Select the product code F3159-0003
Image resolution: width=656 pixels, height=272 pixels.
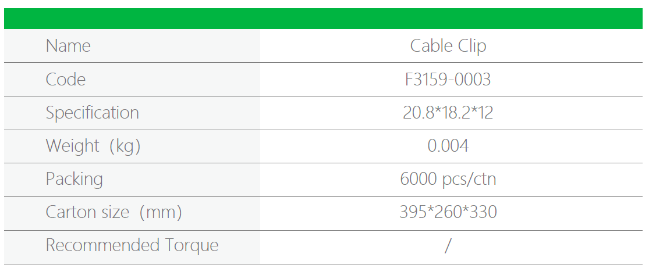point(448,80)
